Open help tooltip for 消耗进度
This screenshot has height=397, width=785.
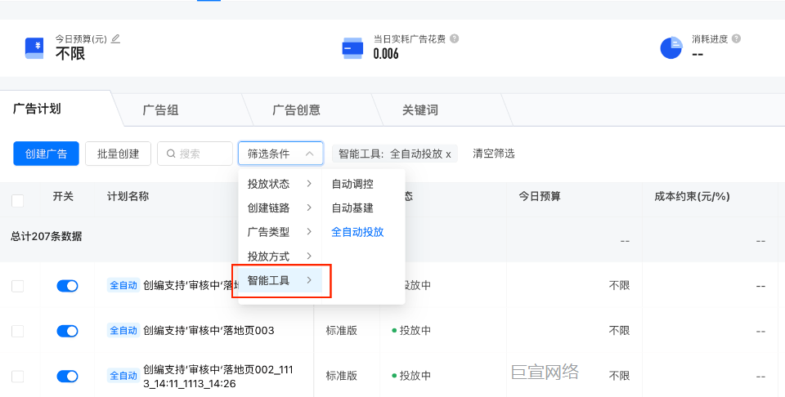tap(736, 38)
